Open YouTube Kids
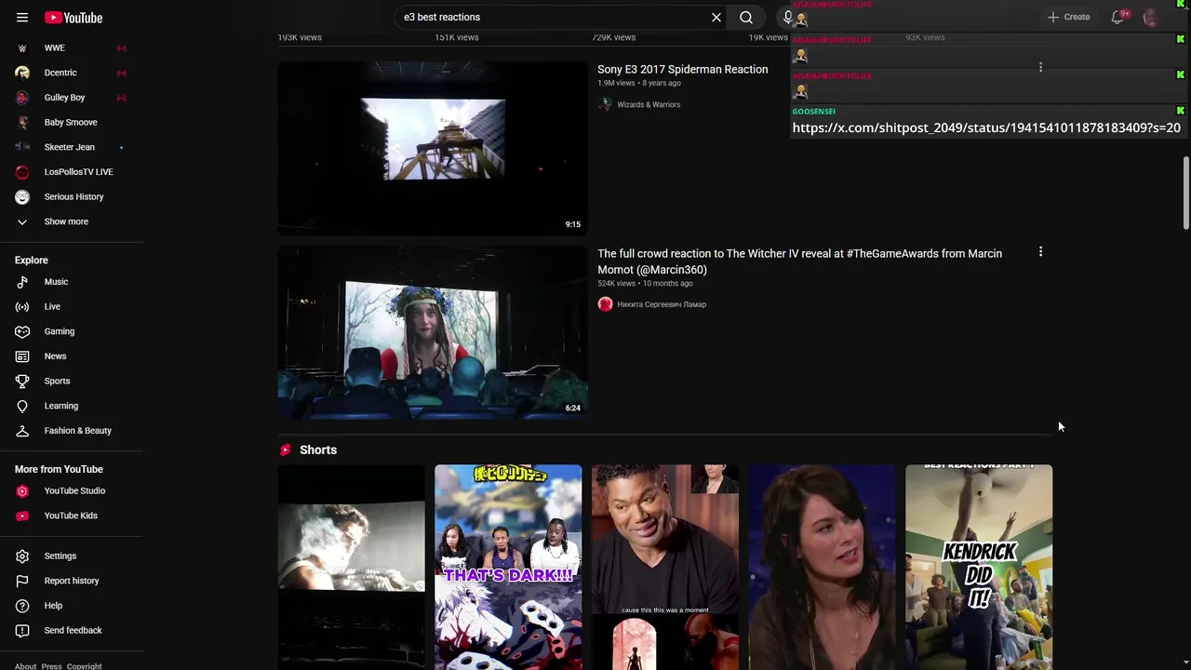 71,516
